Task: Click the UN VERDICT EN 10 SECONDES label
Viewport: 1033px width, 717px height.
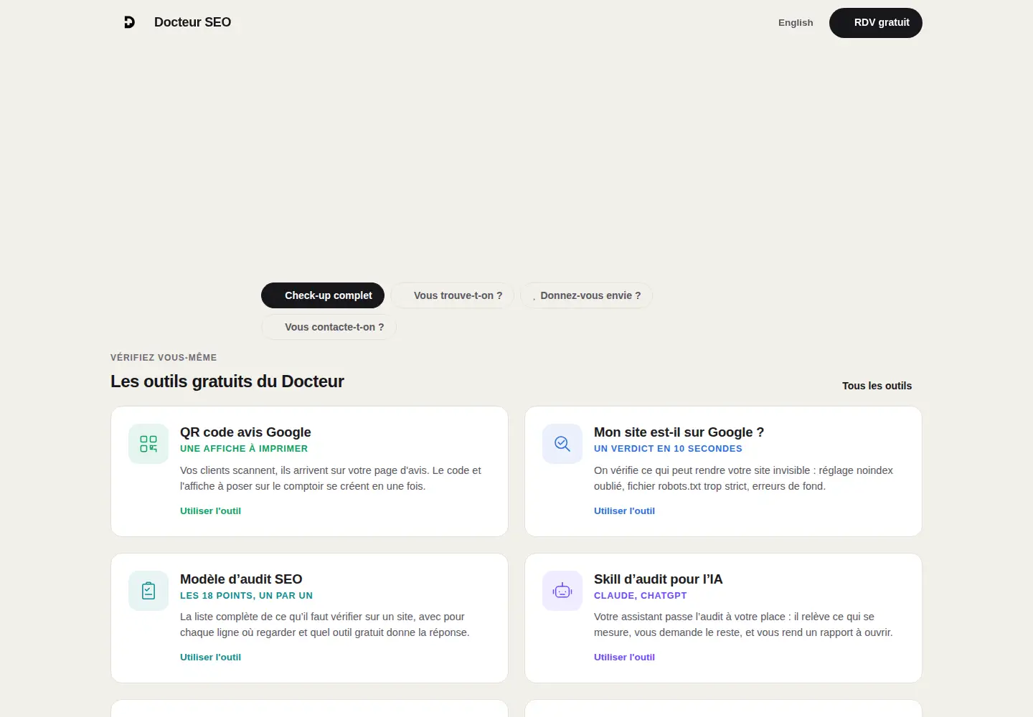Action: point(668,449)
